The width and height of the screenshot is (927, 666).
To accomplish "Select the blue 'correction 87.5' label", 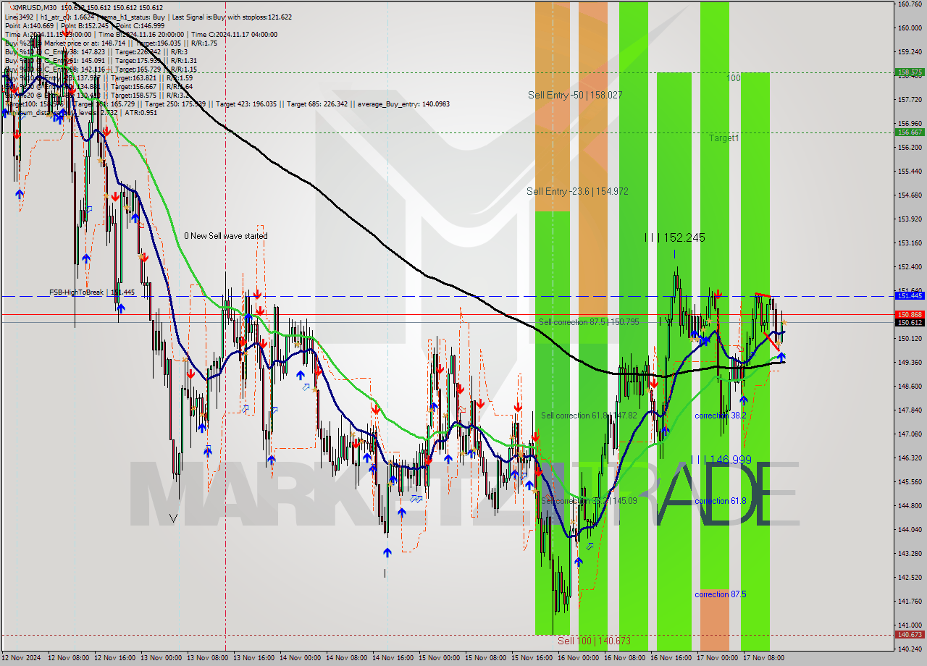I will click(720, 594).
